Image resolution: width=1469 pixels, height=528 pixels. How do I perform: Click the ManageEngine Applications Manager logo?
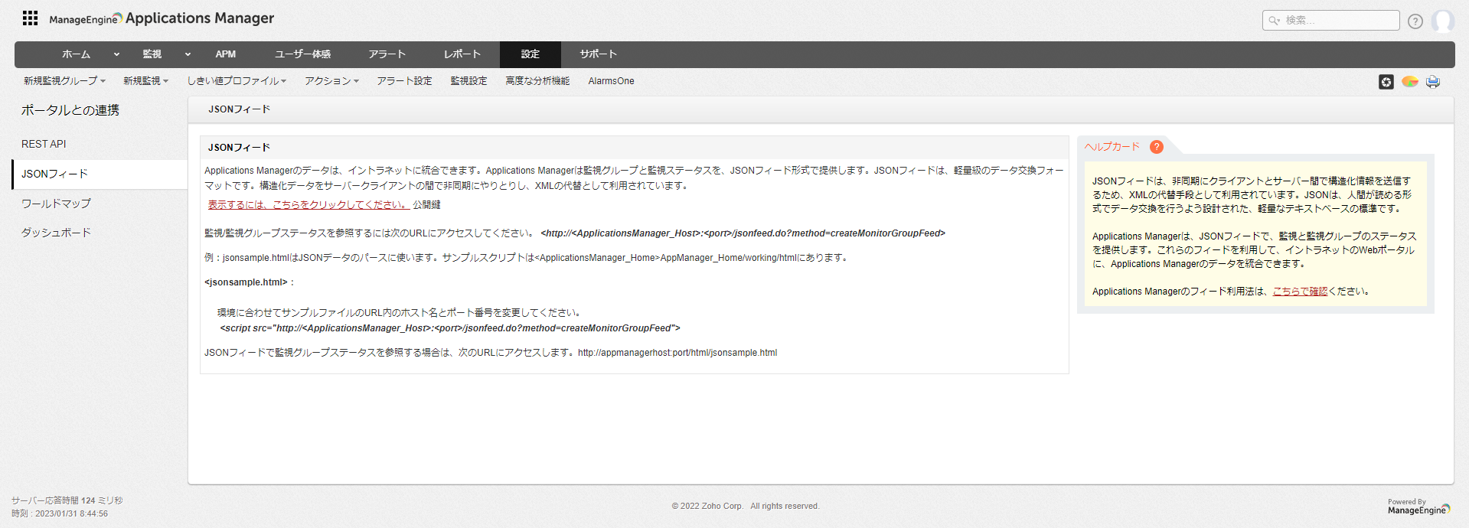coord(162,18)
